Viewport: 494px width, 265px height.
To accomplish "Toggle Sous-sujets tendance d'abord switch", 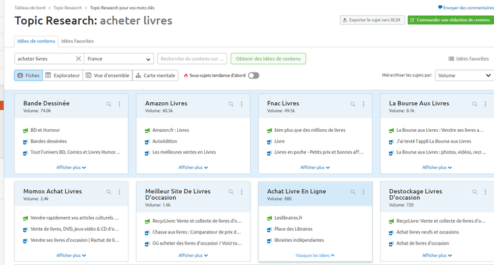I will (254, 75).
